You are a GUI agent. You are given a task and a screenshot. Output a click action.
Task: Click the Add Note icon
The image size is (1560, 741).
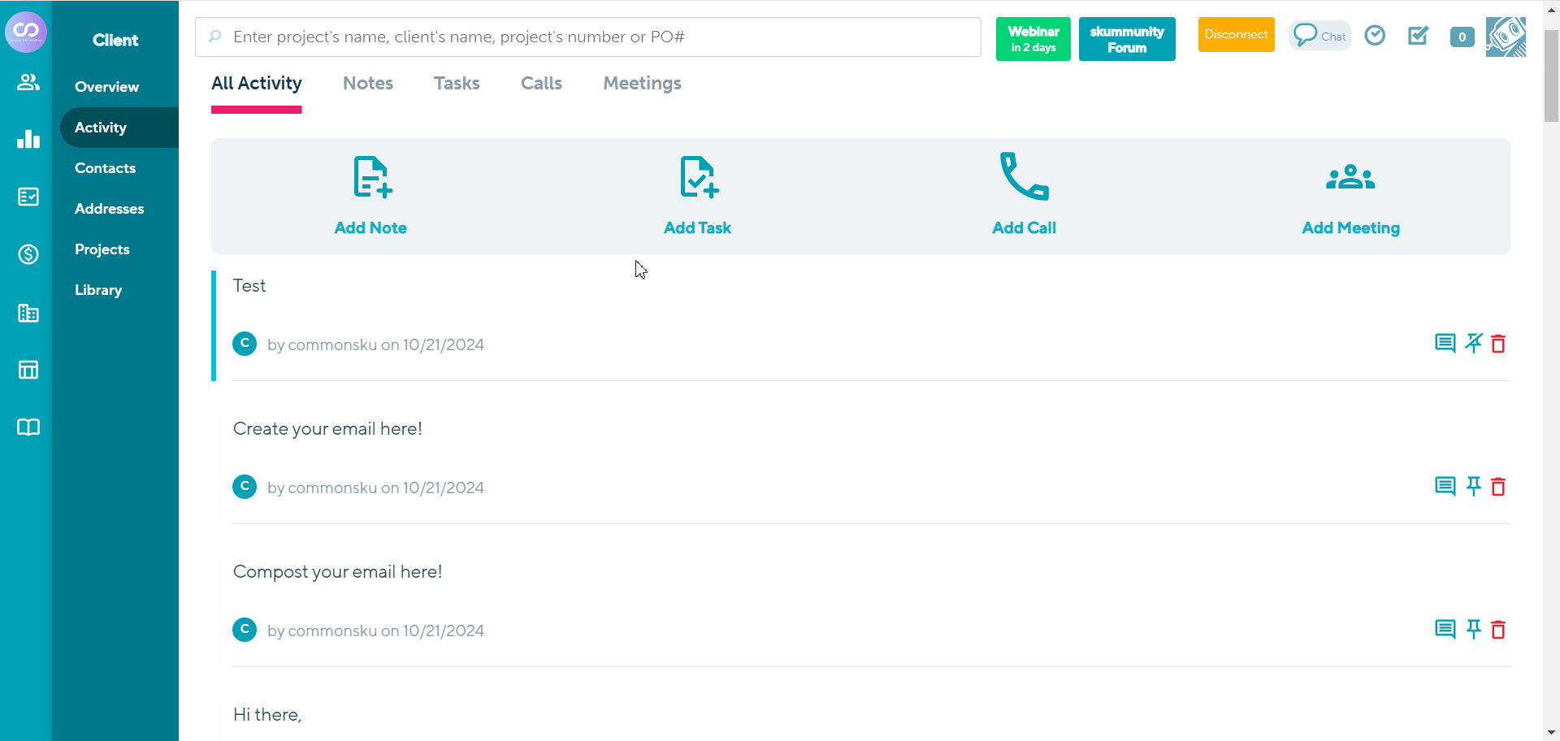[x=372, y=177]
